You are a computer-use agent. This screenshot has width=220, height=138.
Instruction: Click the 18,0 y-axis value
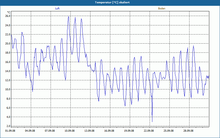[x=8, y=53]
